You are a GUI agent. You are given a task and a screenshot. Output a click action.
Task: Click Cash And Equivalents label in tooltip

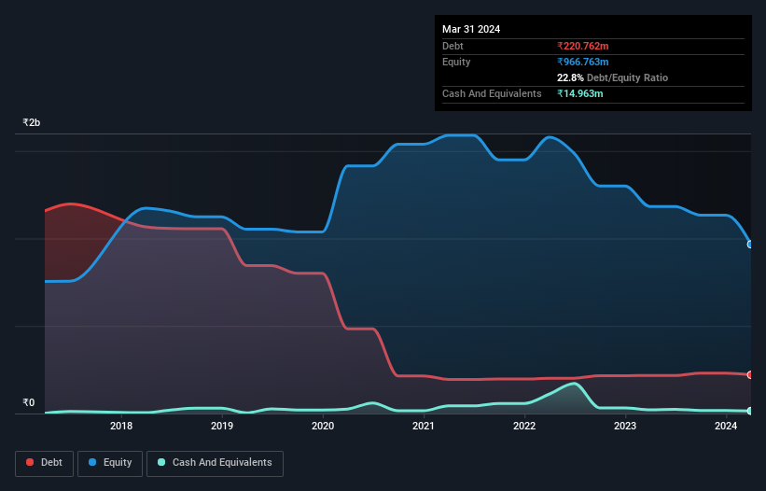click(492, 93)
